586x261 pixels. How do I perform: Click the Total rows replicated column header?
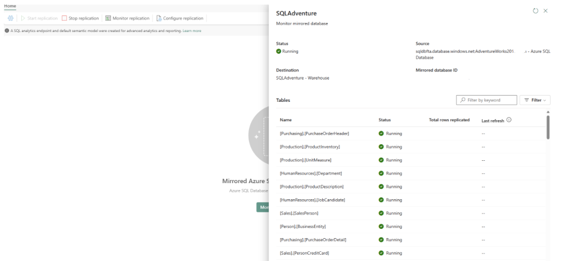(x=449, y=120)
